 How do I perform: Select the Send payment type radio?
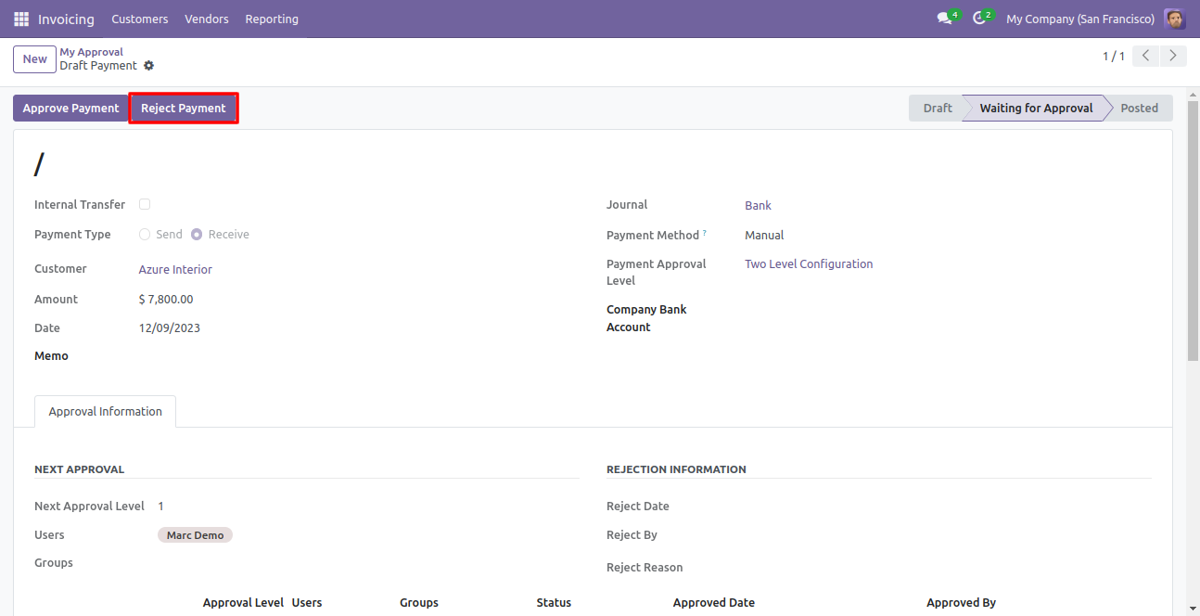click(145, 235)
